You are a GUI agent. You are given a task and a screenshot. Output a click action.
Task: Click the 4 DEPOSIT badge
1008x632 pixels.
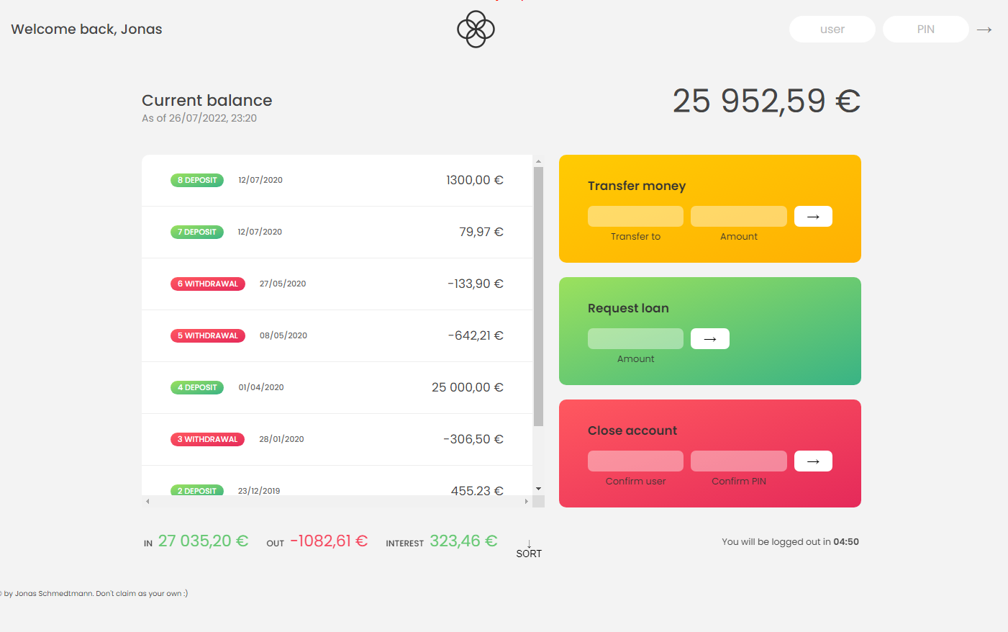coord(197,387)
